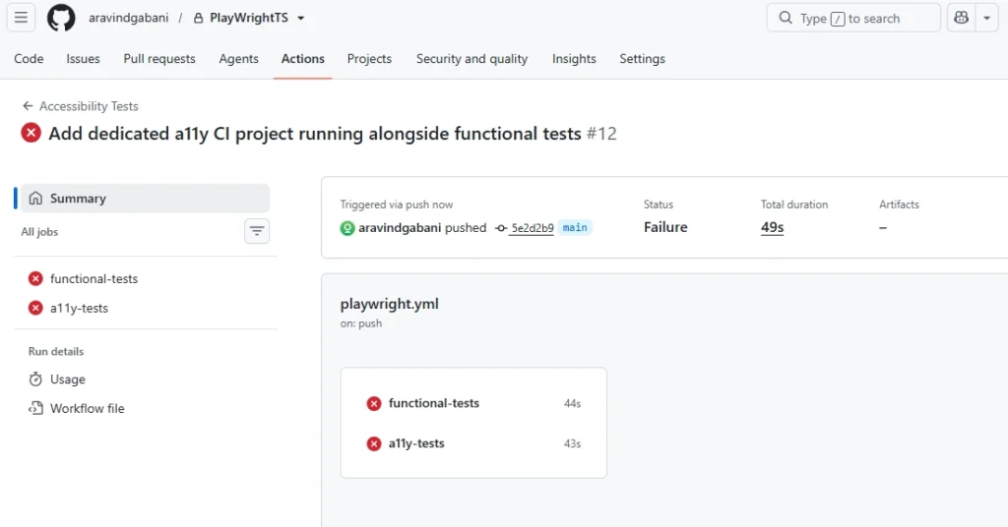Go back to Accessibility Tests workflow
Image resolution: width=1008 pixels, height=527 pixels.
coord(89,106)
